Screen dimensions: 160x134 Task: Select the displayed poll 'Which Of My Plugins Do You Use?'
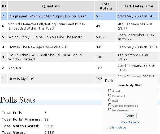47,16
